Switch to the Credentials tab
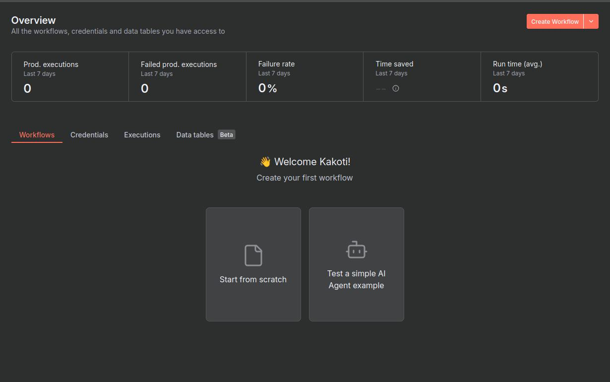610x382 pixels. pyautogui.click(x=89, y=135)
